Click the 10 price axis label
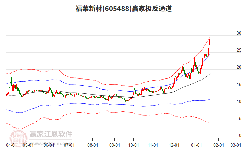242x150 pixels. tap(239, 101)
